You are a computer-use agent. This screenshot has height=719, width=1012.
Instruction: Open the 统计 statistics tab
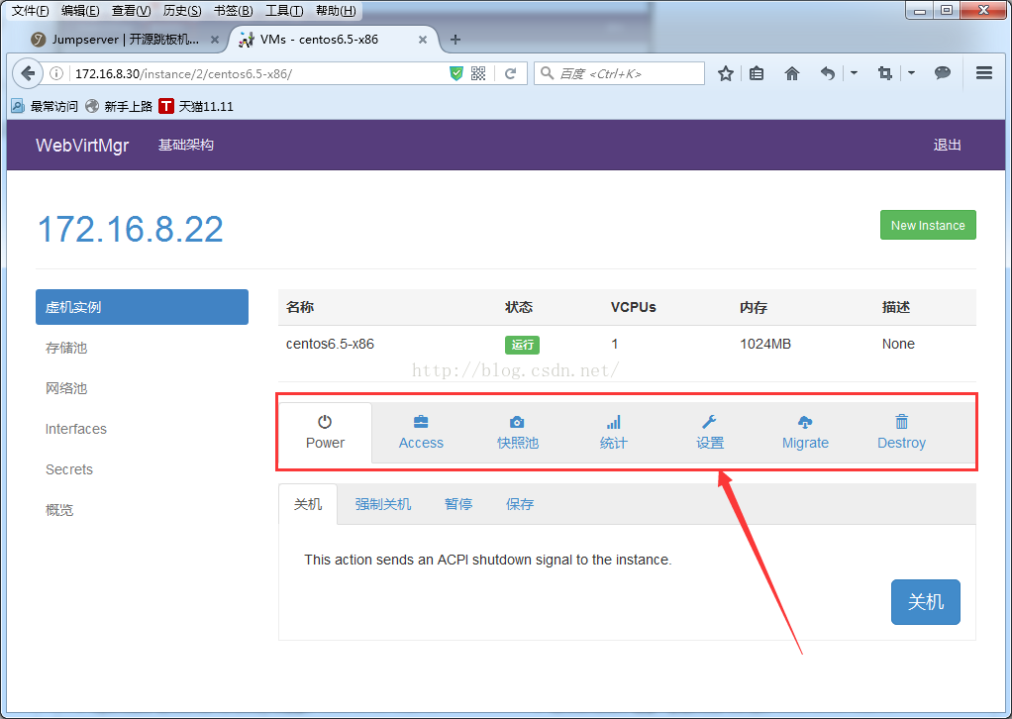coord(613,433)
